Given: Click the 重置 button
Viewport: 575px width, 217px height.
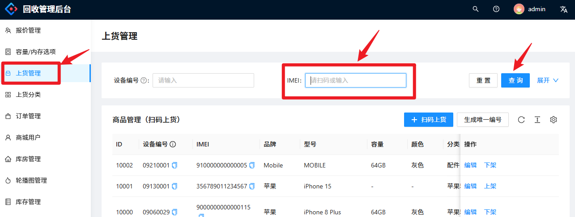Looking at the screenshot, I should pyautogui.click(x=483, y=80).
